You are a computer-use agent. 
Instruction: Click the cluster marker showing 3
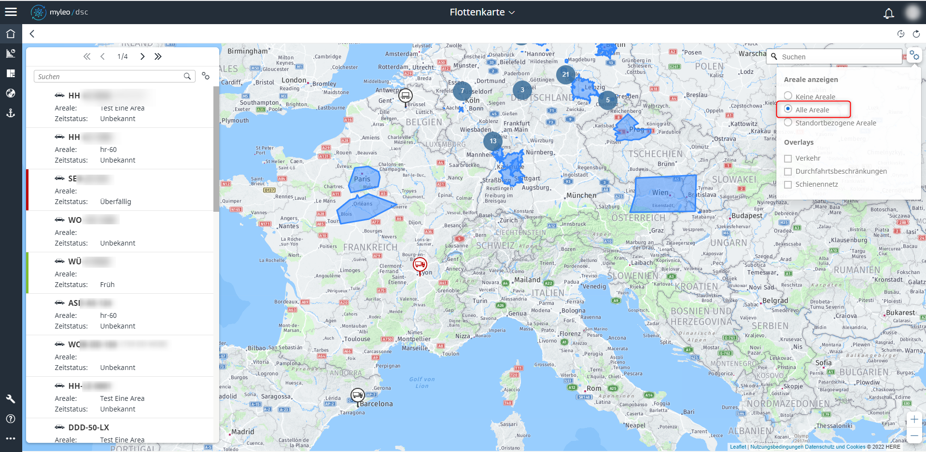click(x=522, y=90)
